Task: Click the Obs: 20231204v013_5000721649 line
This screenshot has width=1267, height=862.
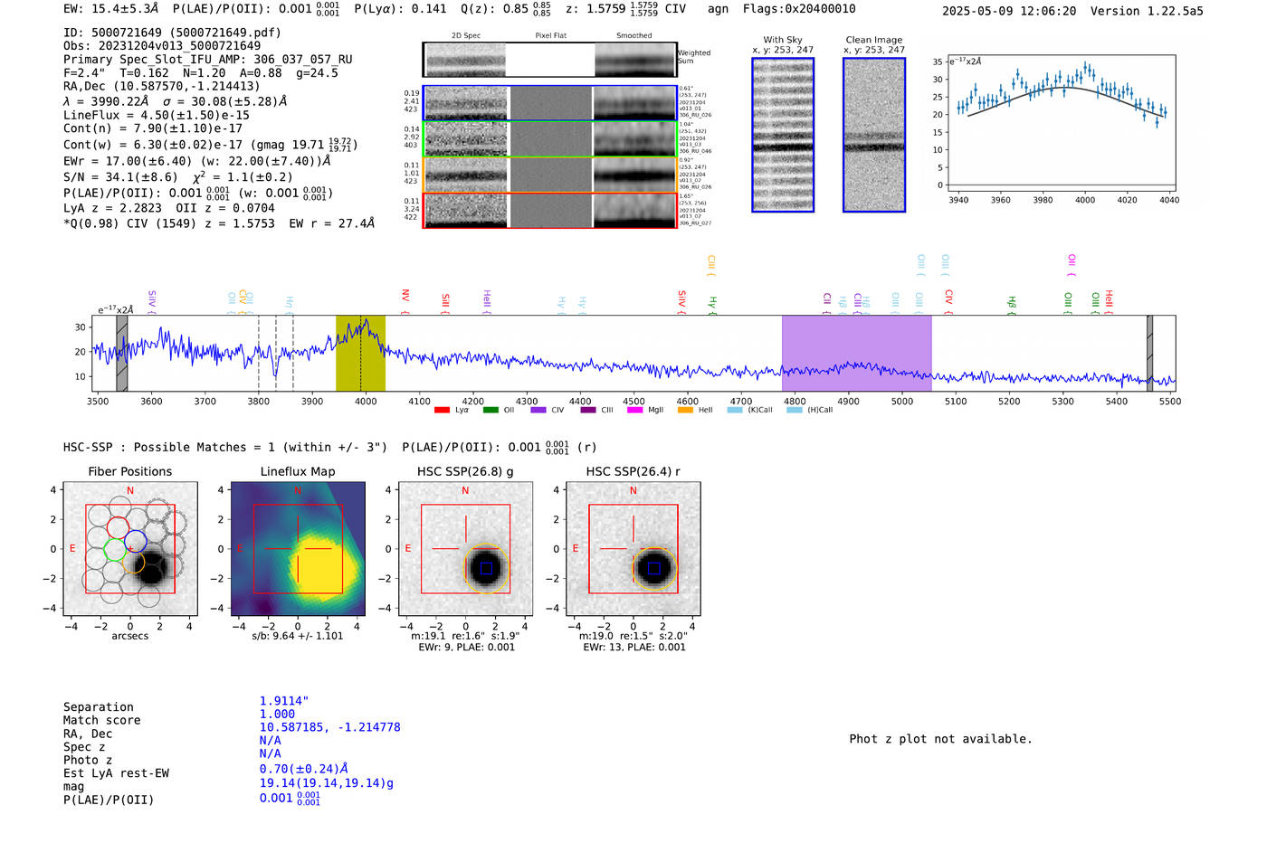Action: click(x=162, y=46)
